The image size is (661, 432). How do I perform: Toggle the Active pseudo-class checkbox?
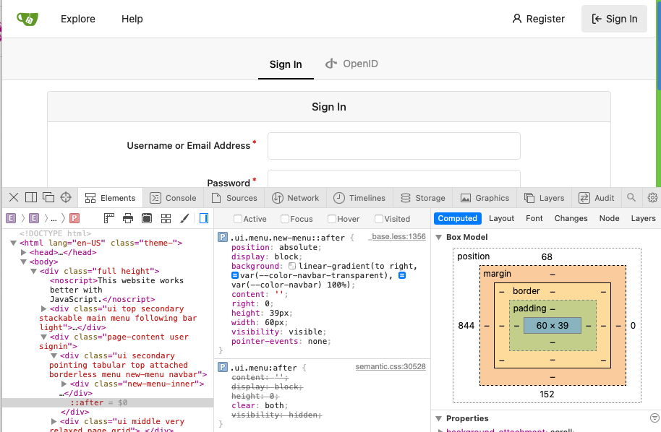(238, 219)
